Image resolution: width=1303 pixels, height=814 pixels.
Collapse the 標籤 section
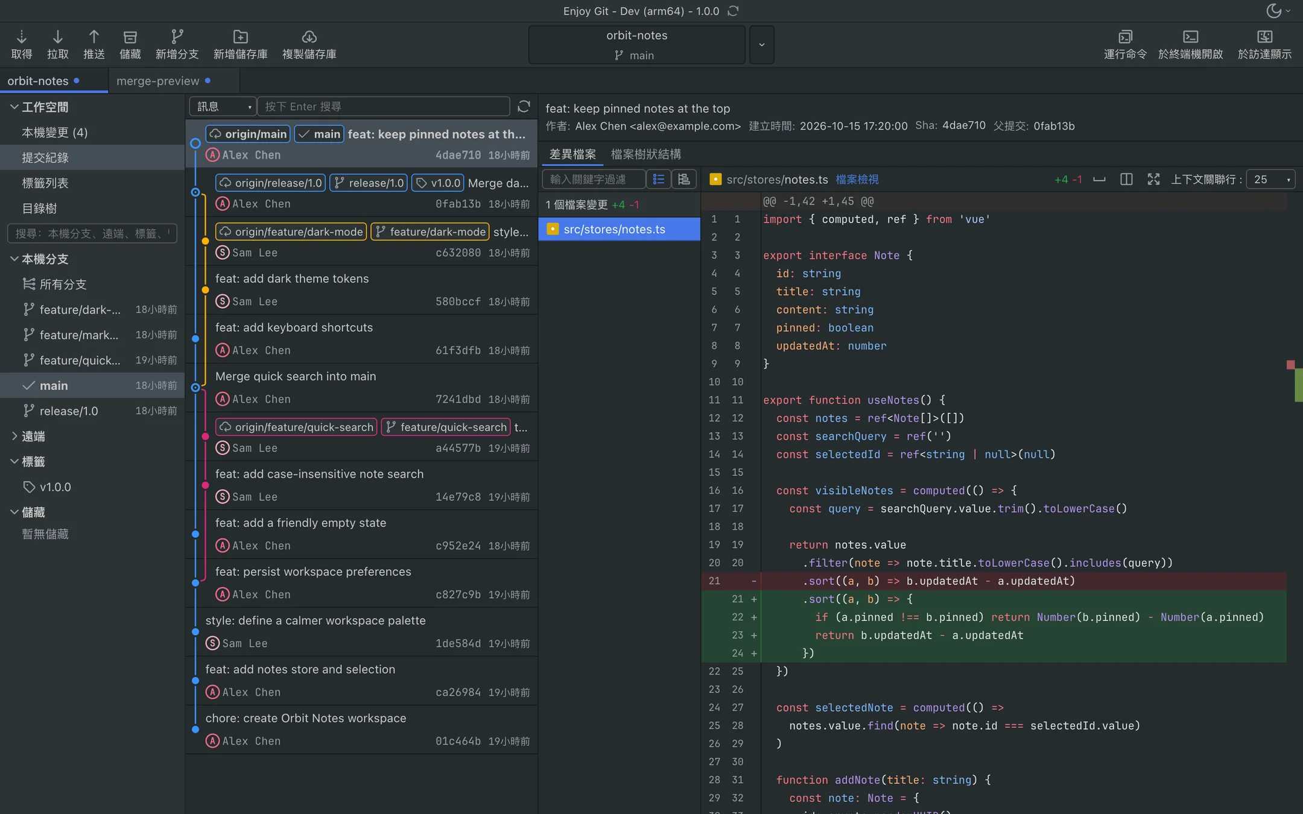click(14, 461)
